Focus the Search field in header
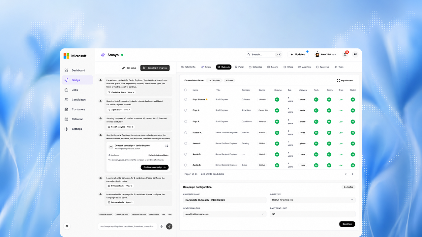422x237 pixels. coord(265,55)
